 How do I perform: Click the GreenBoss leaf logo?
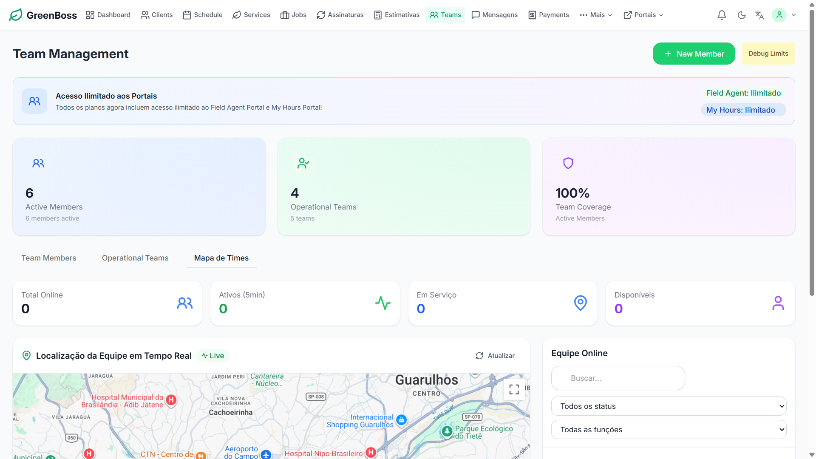click(16, 15)
